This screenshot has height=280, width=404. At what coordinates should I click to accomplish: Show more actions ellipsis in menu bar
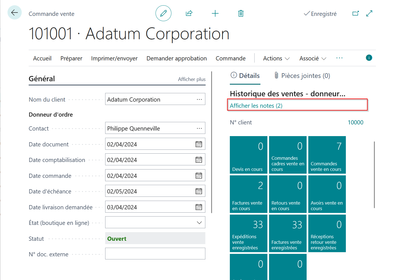339,58
